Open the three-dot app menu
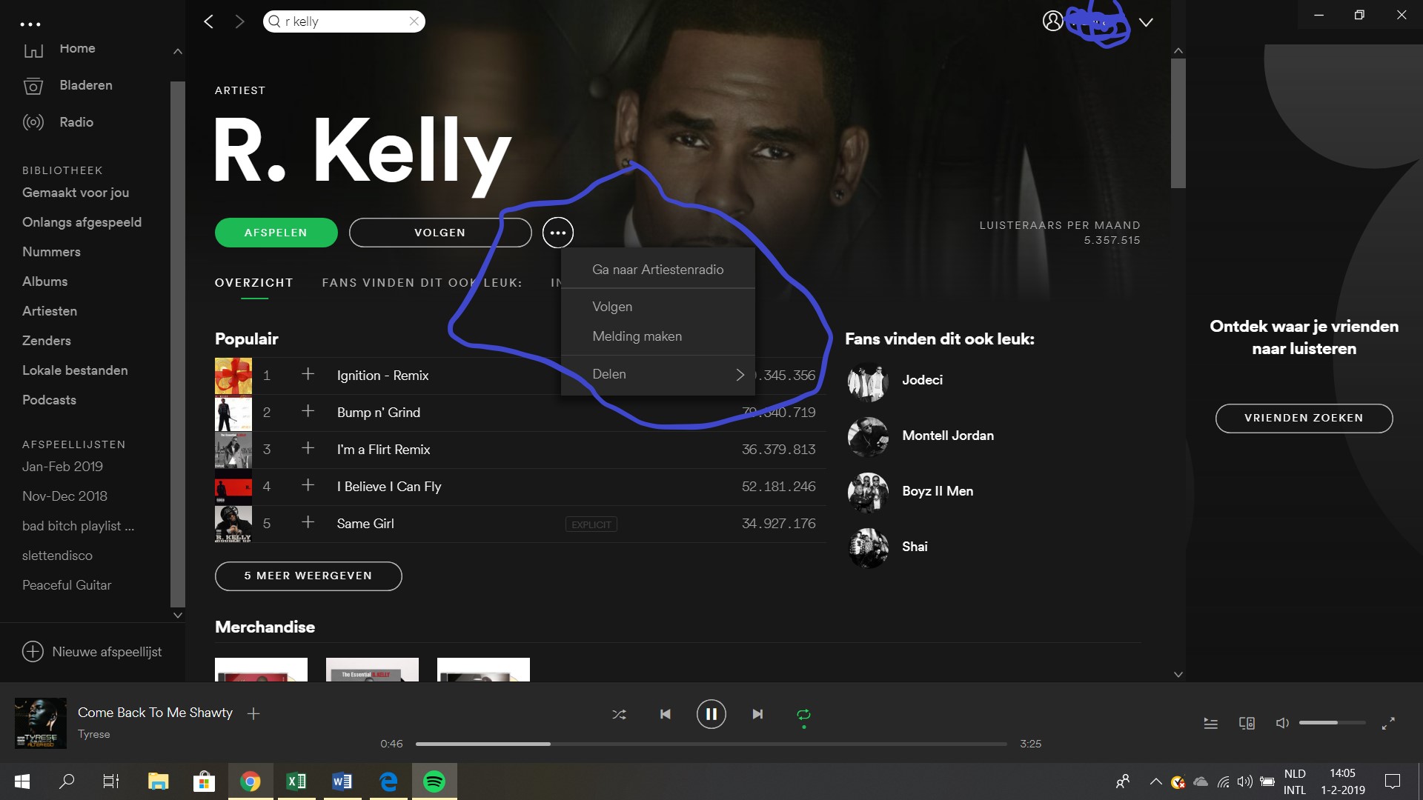The width and height of the screenshot is (1423, 800). [30, 24]
